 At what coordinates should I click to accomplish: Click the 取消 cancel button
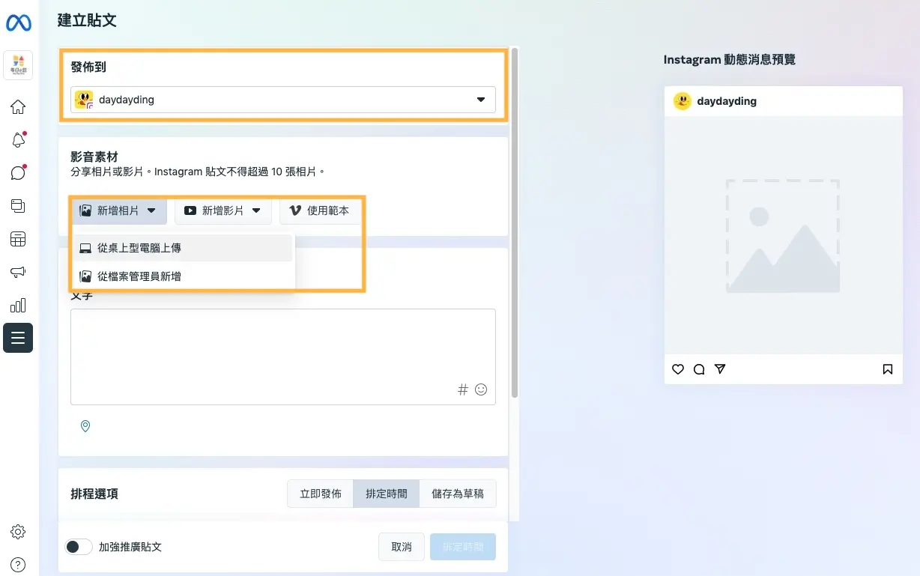point(402,547)
